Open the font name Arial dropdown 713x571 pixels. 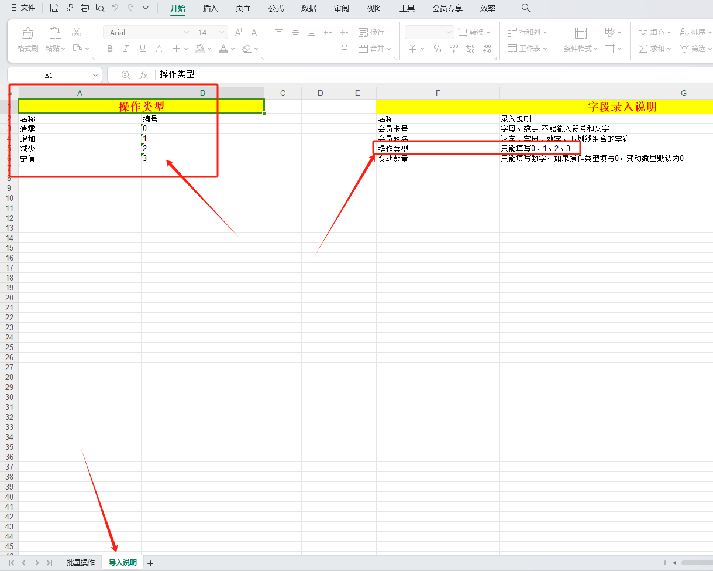click(x=187, y=32)
